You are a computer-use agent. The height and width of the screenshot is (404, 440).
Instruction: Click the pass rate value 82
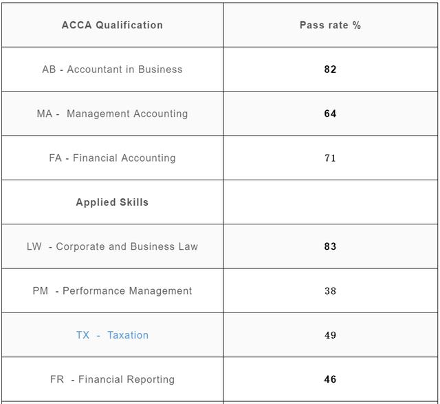click(x=330, y=69)
